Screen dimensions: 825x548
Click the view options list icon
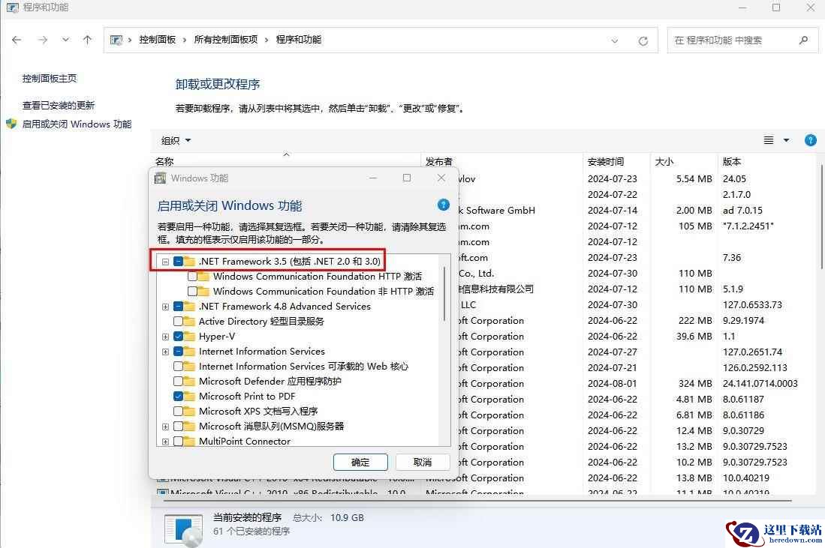(769, 140)
